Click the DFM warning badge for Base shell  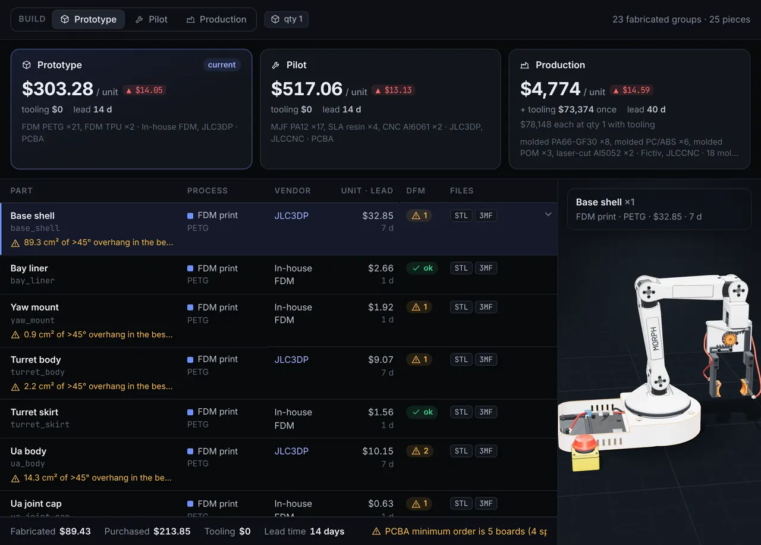click(x=420, y=215)
